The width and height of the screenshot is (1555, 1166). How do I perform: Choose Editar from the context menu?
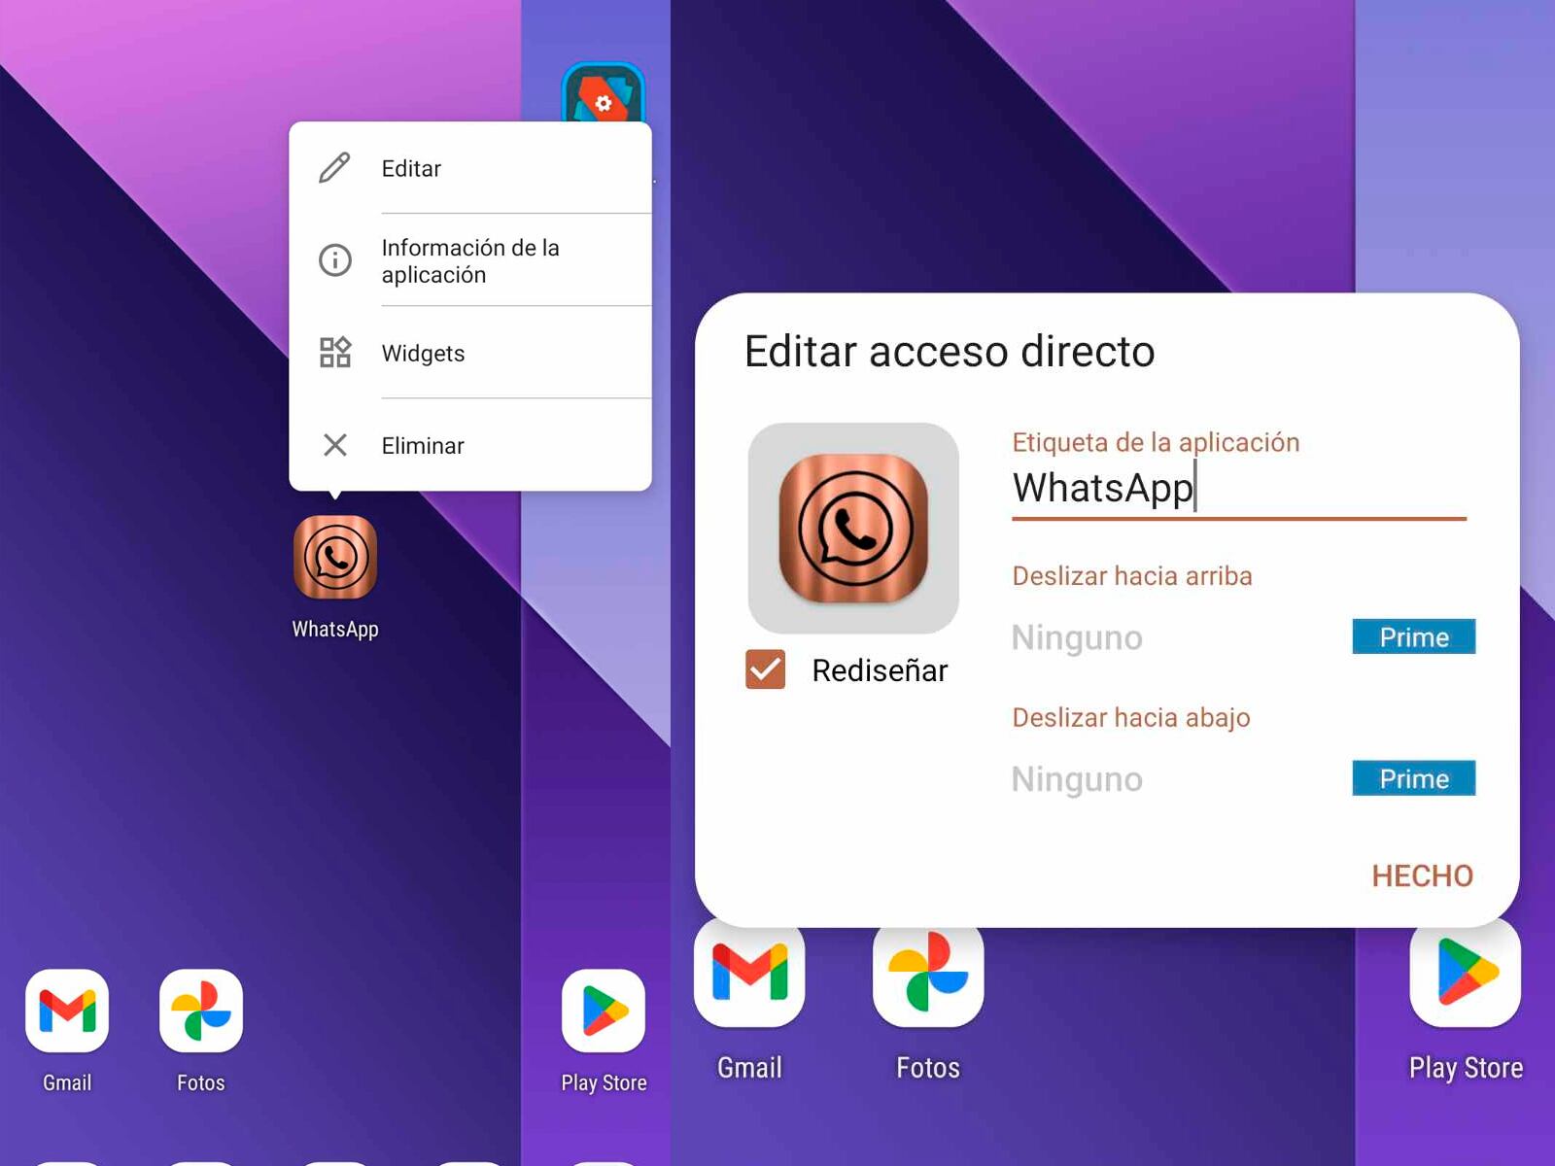coord(411,167)
